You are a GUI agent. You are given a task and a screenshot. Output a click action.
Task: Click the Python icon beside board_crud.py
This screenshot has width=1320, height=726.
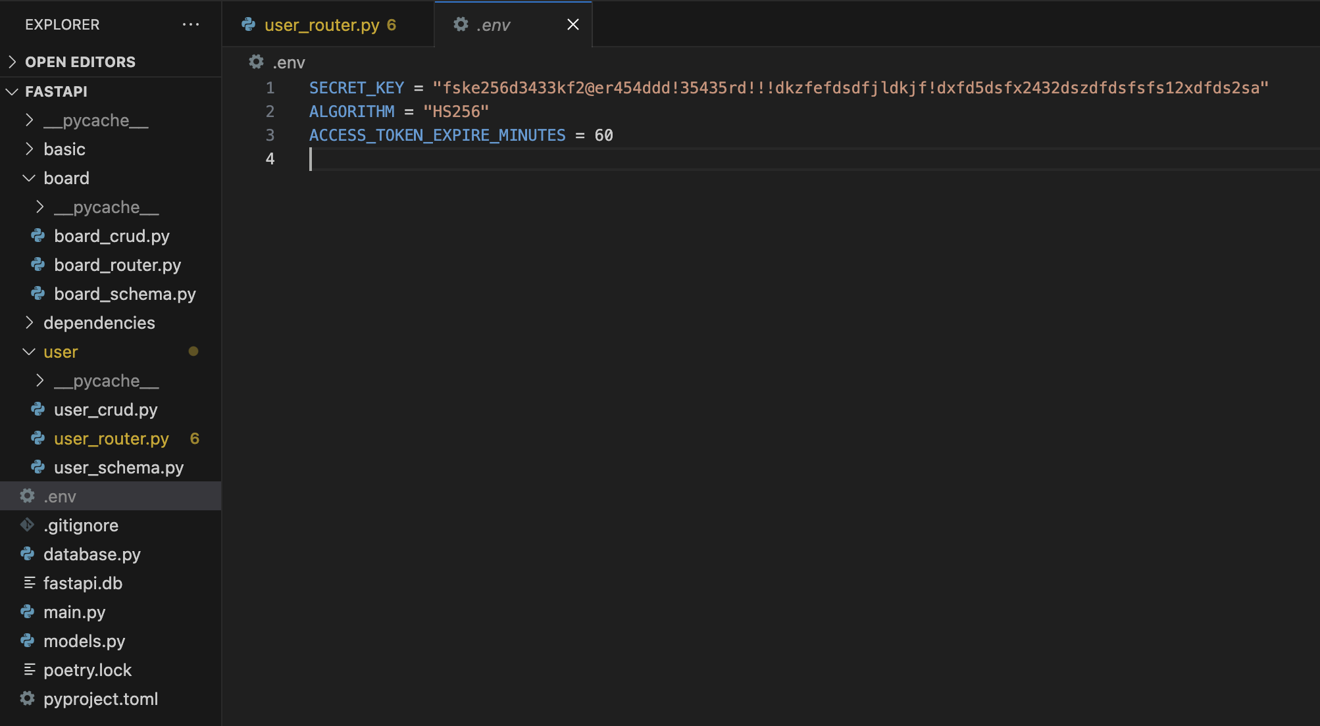[38, 236]
